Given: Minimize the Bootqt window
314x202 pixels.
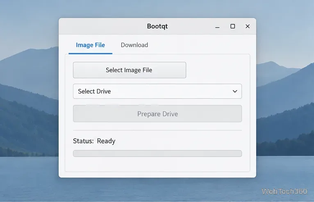Looking at the screenshot, I should pyautogui.click(x=217, y=26).
